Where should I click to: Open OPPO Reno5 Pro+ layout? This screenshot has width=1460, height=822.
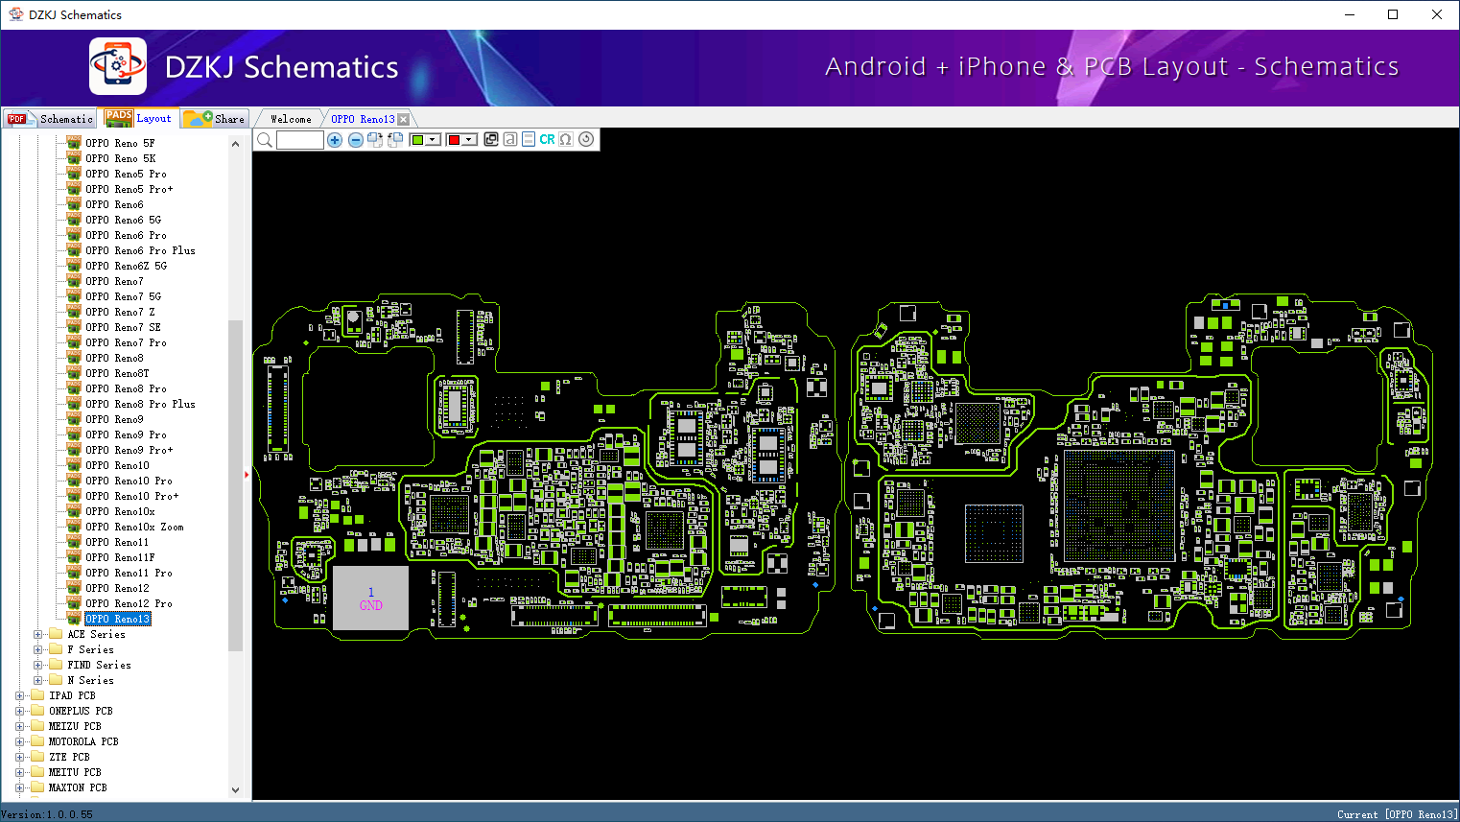point(129,189)
